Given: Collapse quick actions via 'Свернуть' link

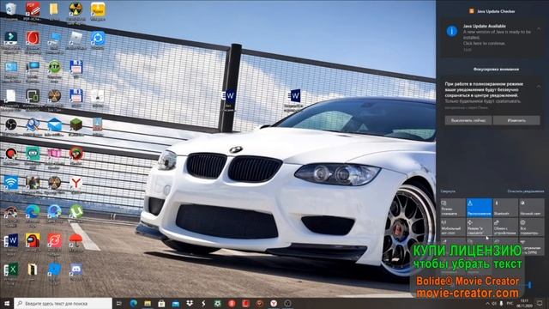Looking at the screenshot, I should coord(448,191).
